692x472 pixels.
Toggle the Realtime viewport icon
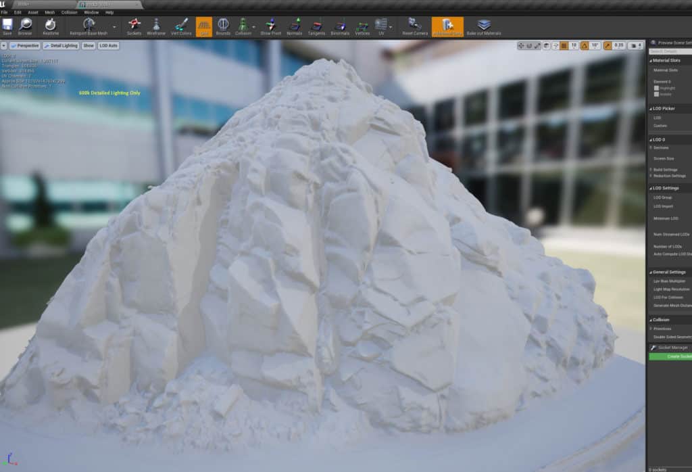pyautogui.click(x=50, y=26)
